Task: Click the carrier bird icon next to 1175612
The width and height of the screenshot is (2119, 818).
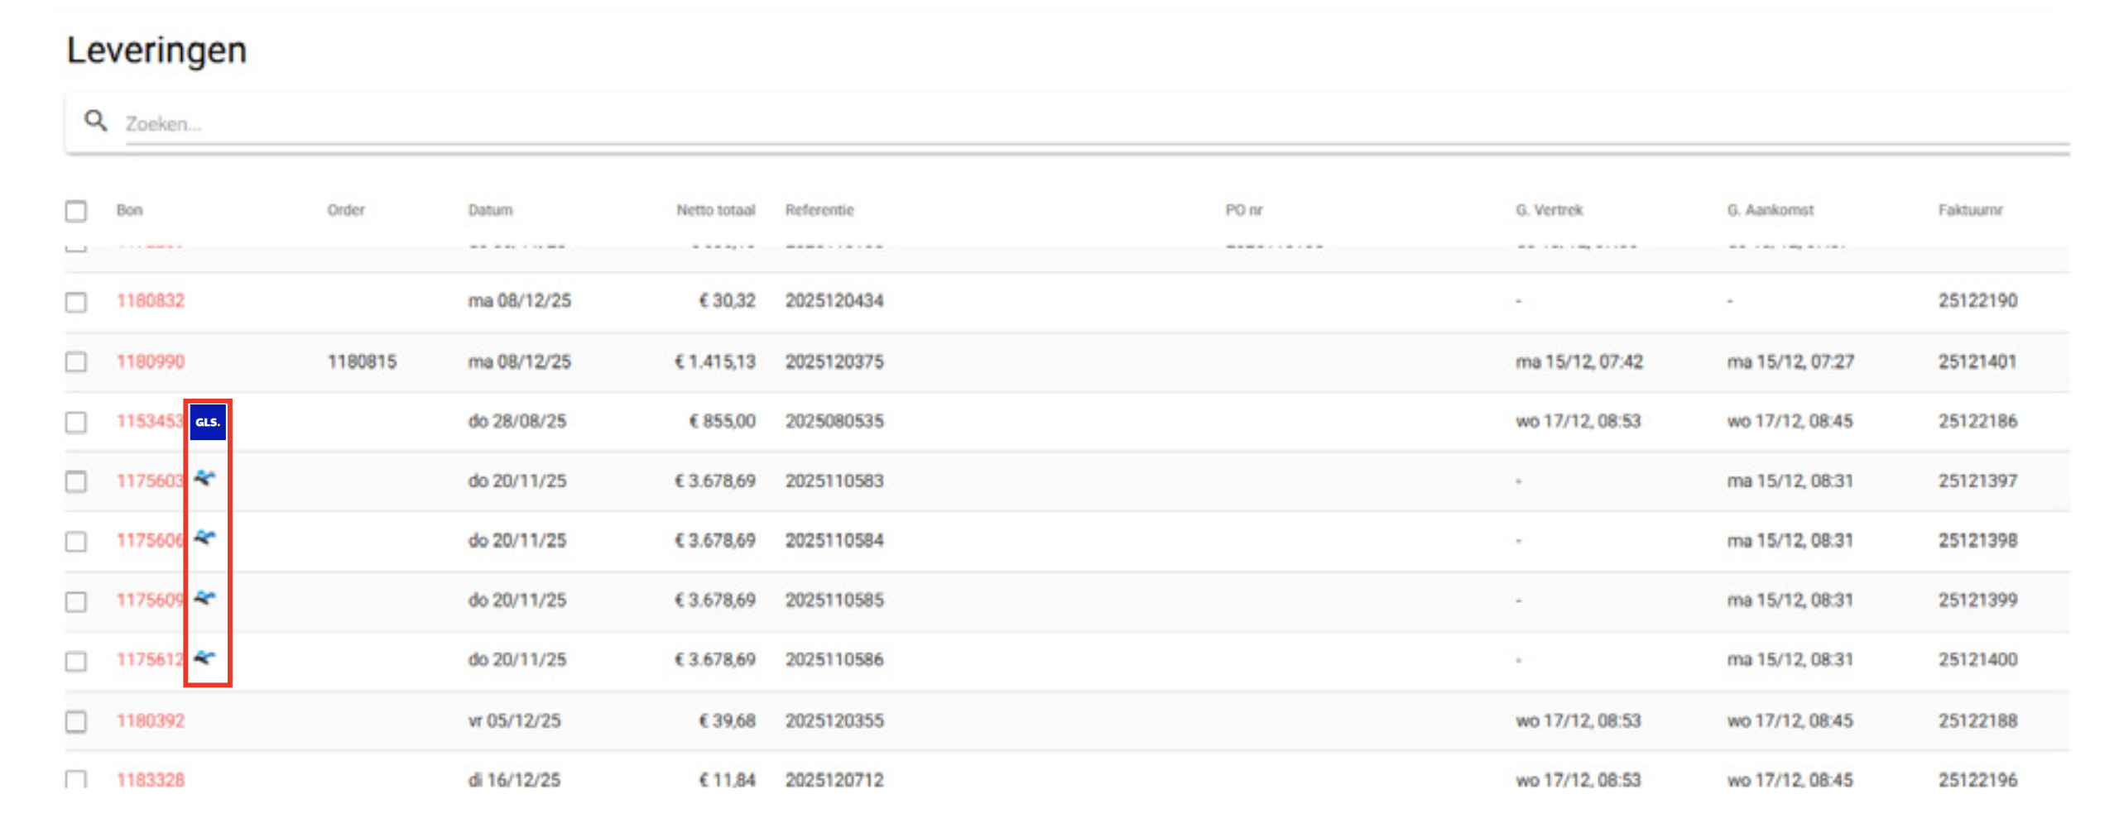Action: coord(205,658)
